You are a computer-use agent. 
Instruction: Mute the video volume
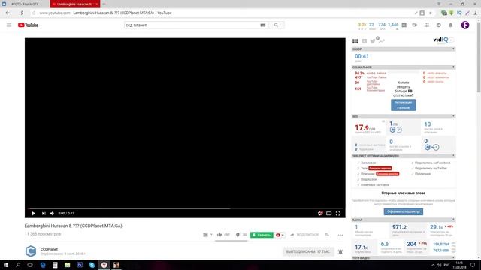52,213
